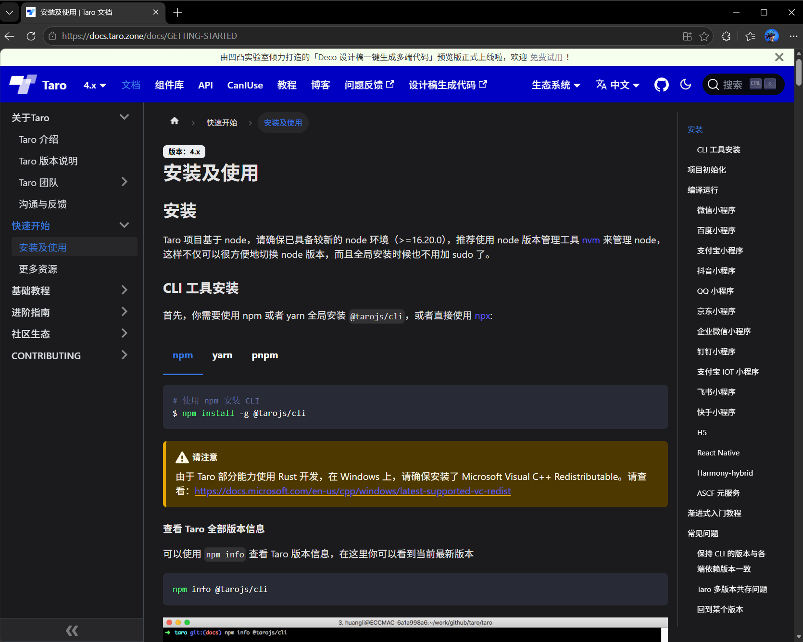Image resolution: width=803 pixels, height=642 pixels.
Task: Refresh the page
Action: coord(31,36)
